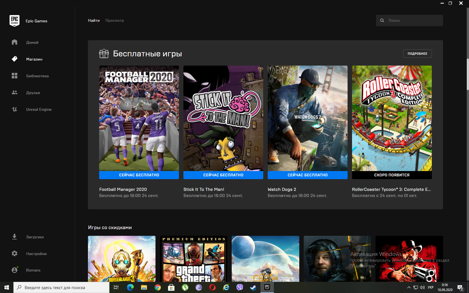Click the vertical scrollbar on the right
Viewport: 469px width, 293px height.
[468, 74]
